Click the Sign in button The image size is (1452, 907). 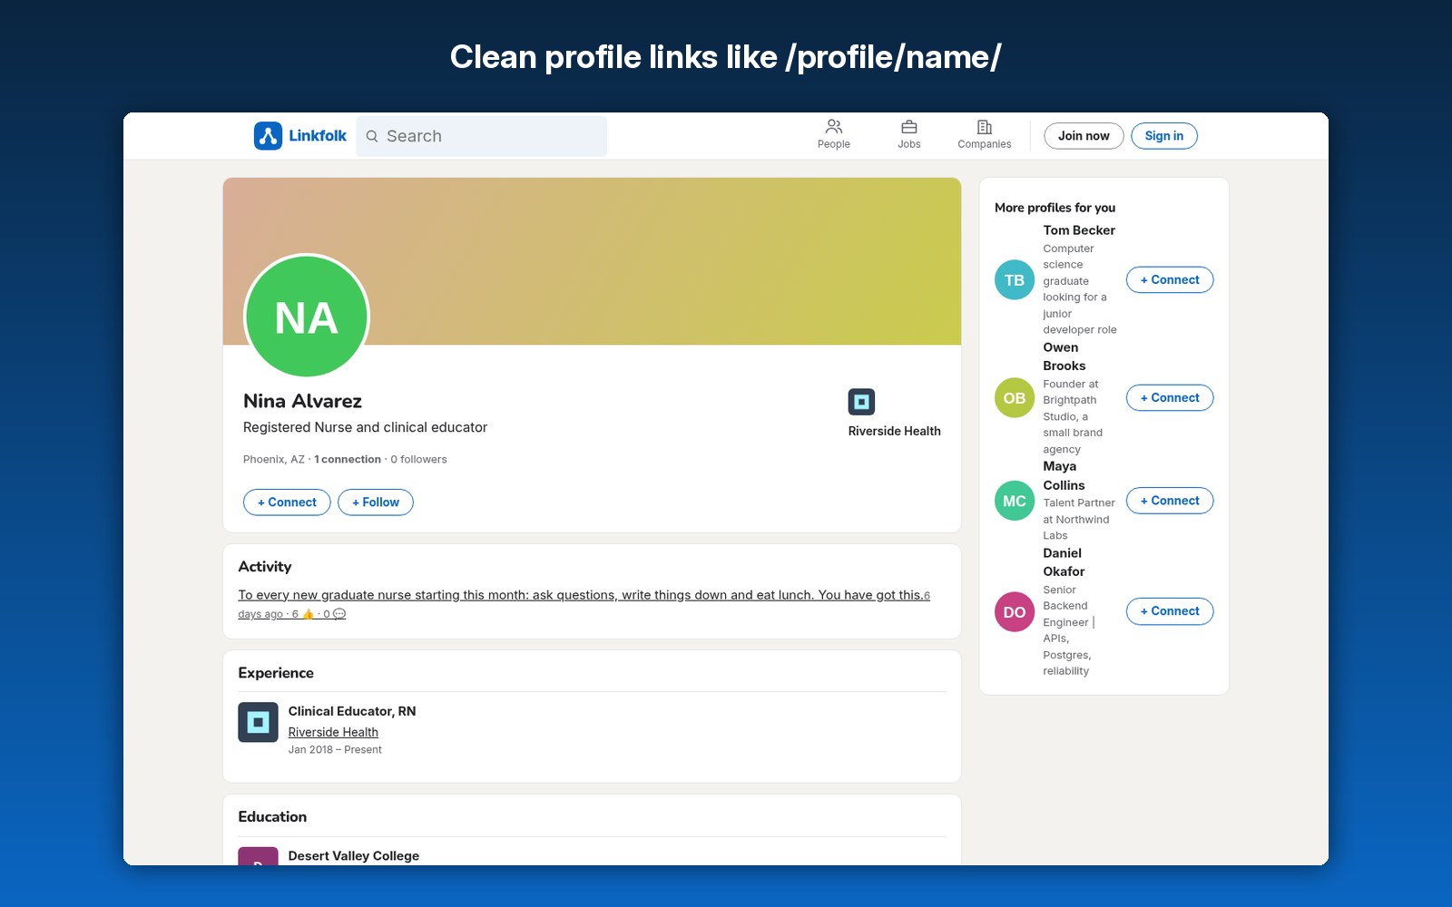coord(1164,136)
